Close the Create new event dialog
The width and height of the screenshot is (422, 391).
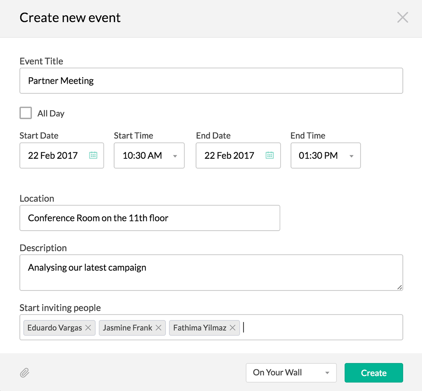pos(402,17)
